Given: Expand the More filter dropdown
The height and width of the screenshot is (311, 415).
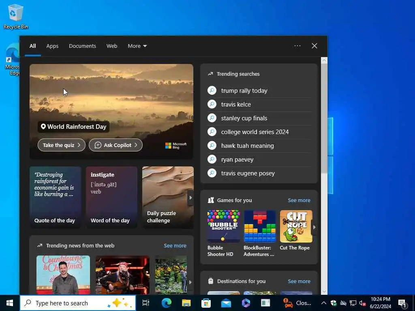Looking at the screenshot, I should (x=137, y=46).
